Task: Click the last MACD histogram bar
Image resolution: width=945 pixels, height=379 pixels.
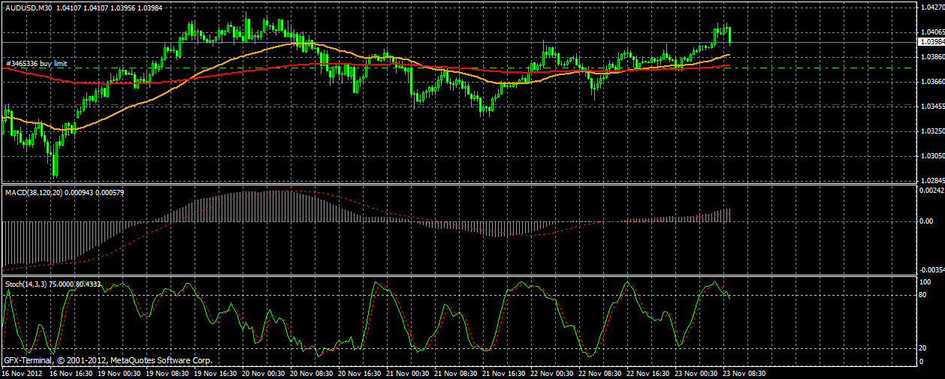Action: (x=729, y=215)
